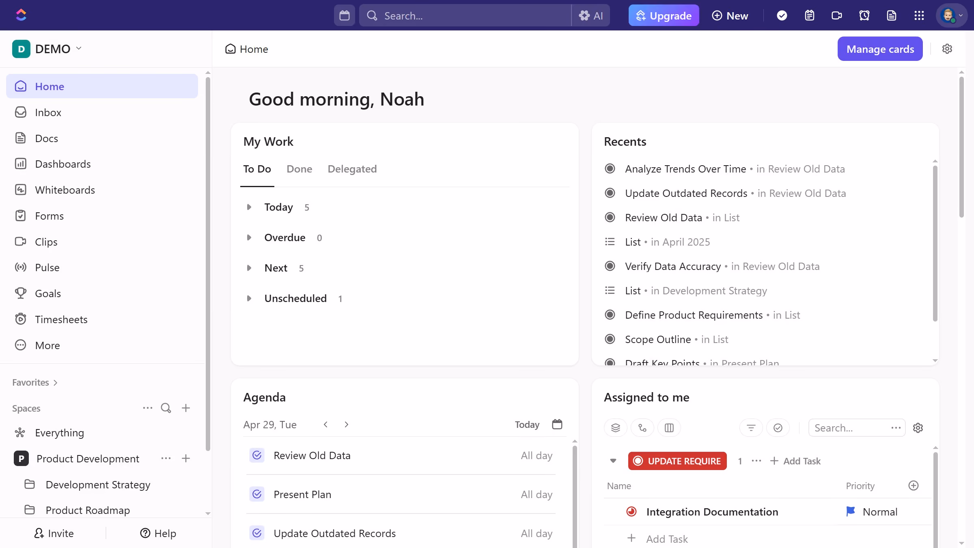Go to next day in Agenda
The height and width of the screenshot is (548, 974).
(x=346, y=424)
